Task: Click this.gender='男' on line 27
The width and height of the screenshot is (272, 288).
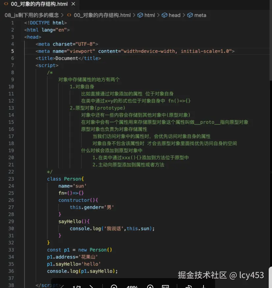Action: pos(92,208)
